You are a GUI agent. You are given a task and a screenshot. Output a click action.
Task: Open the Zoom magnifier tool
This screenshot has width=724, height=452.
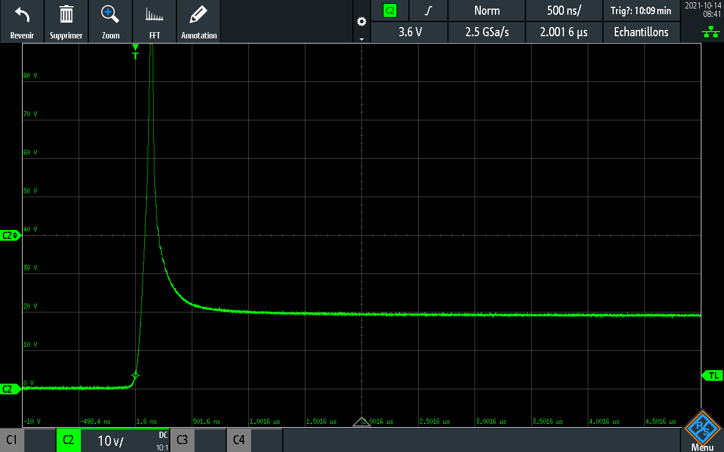(x=110, y=21)
